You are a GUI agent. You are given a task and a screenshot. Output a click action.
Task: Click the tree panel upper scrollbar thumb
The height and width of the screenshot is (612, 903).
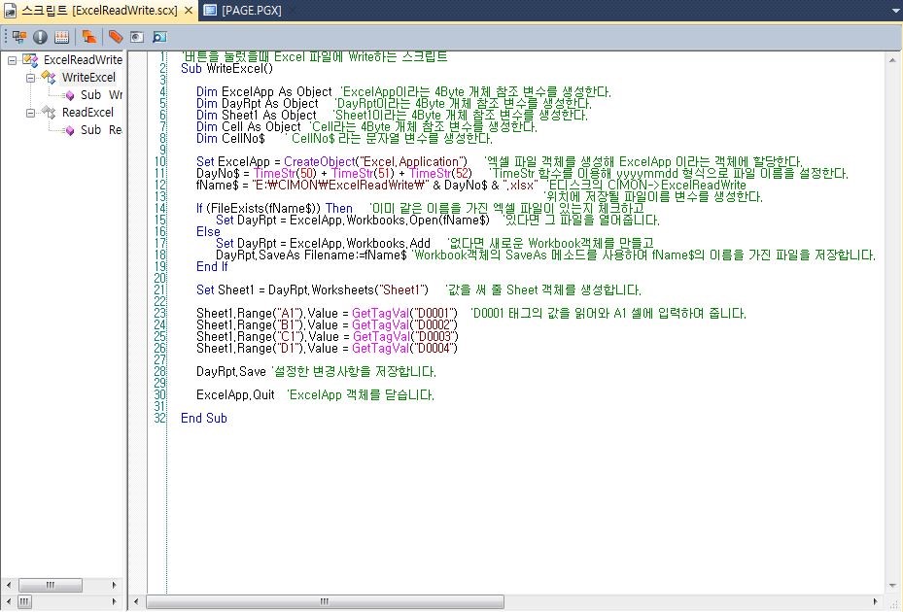[x=51, y=585]
